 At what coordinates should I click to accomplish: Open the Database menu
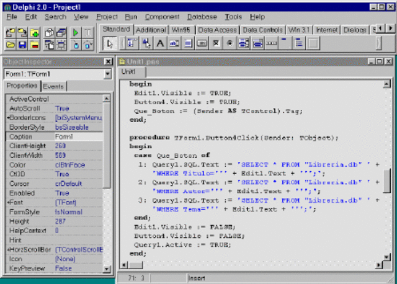(202, 17)
